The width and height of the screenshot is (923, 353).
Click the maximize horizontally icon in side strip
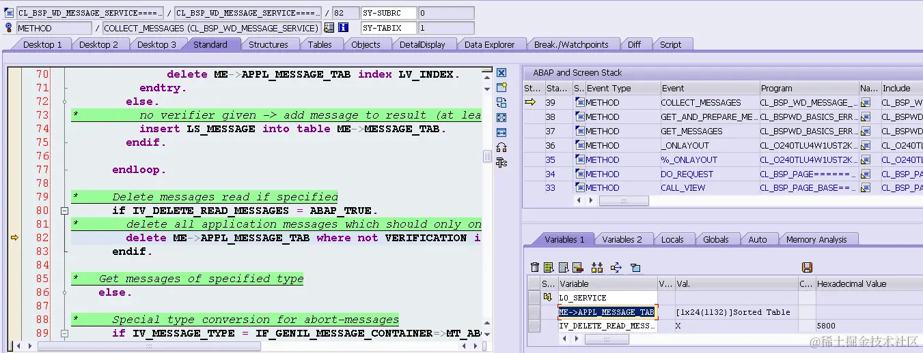(x=501, y=132)
